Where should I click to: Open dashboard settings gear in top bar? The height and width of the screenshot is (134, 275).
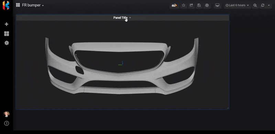pyautogui.click(x=207, y=5)
